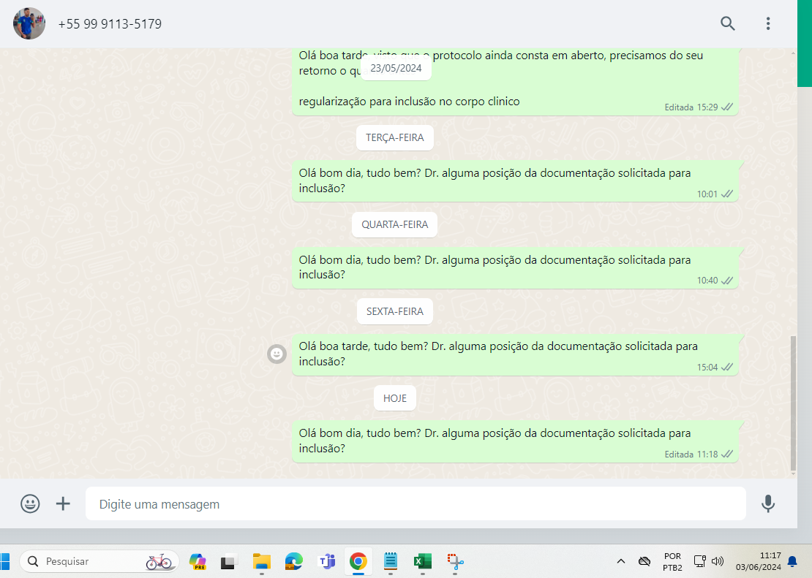Open the Notepad app on taskbar

pos(391,561)
